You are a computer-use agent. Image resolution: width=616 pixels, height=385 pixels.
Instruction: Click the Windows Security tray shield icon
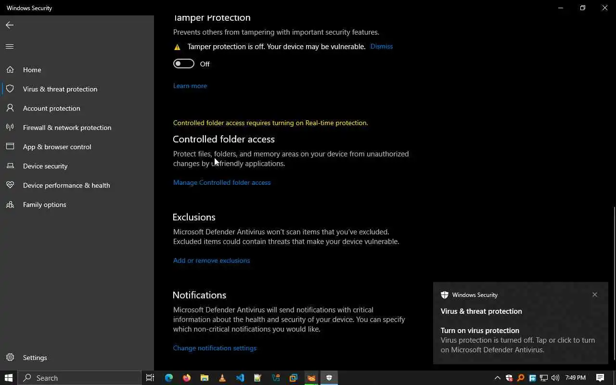509,378
